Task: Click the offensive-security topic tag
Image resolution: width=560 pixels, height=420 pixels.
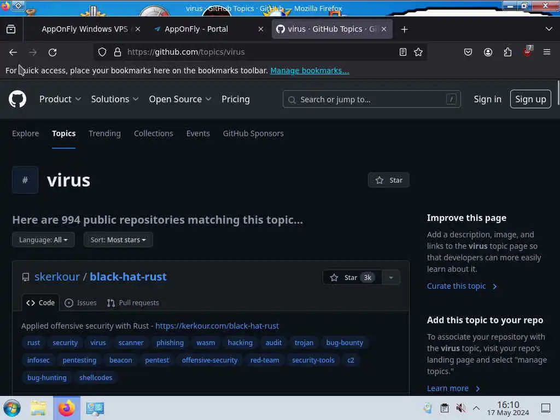Action: [x=209, y=360]
